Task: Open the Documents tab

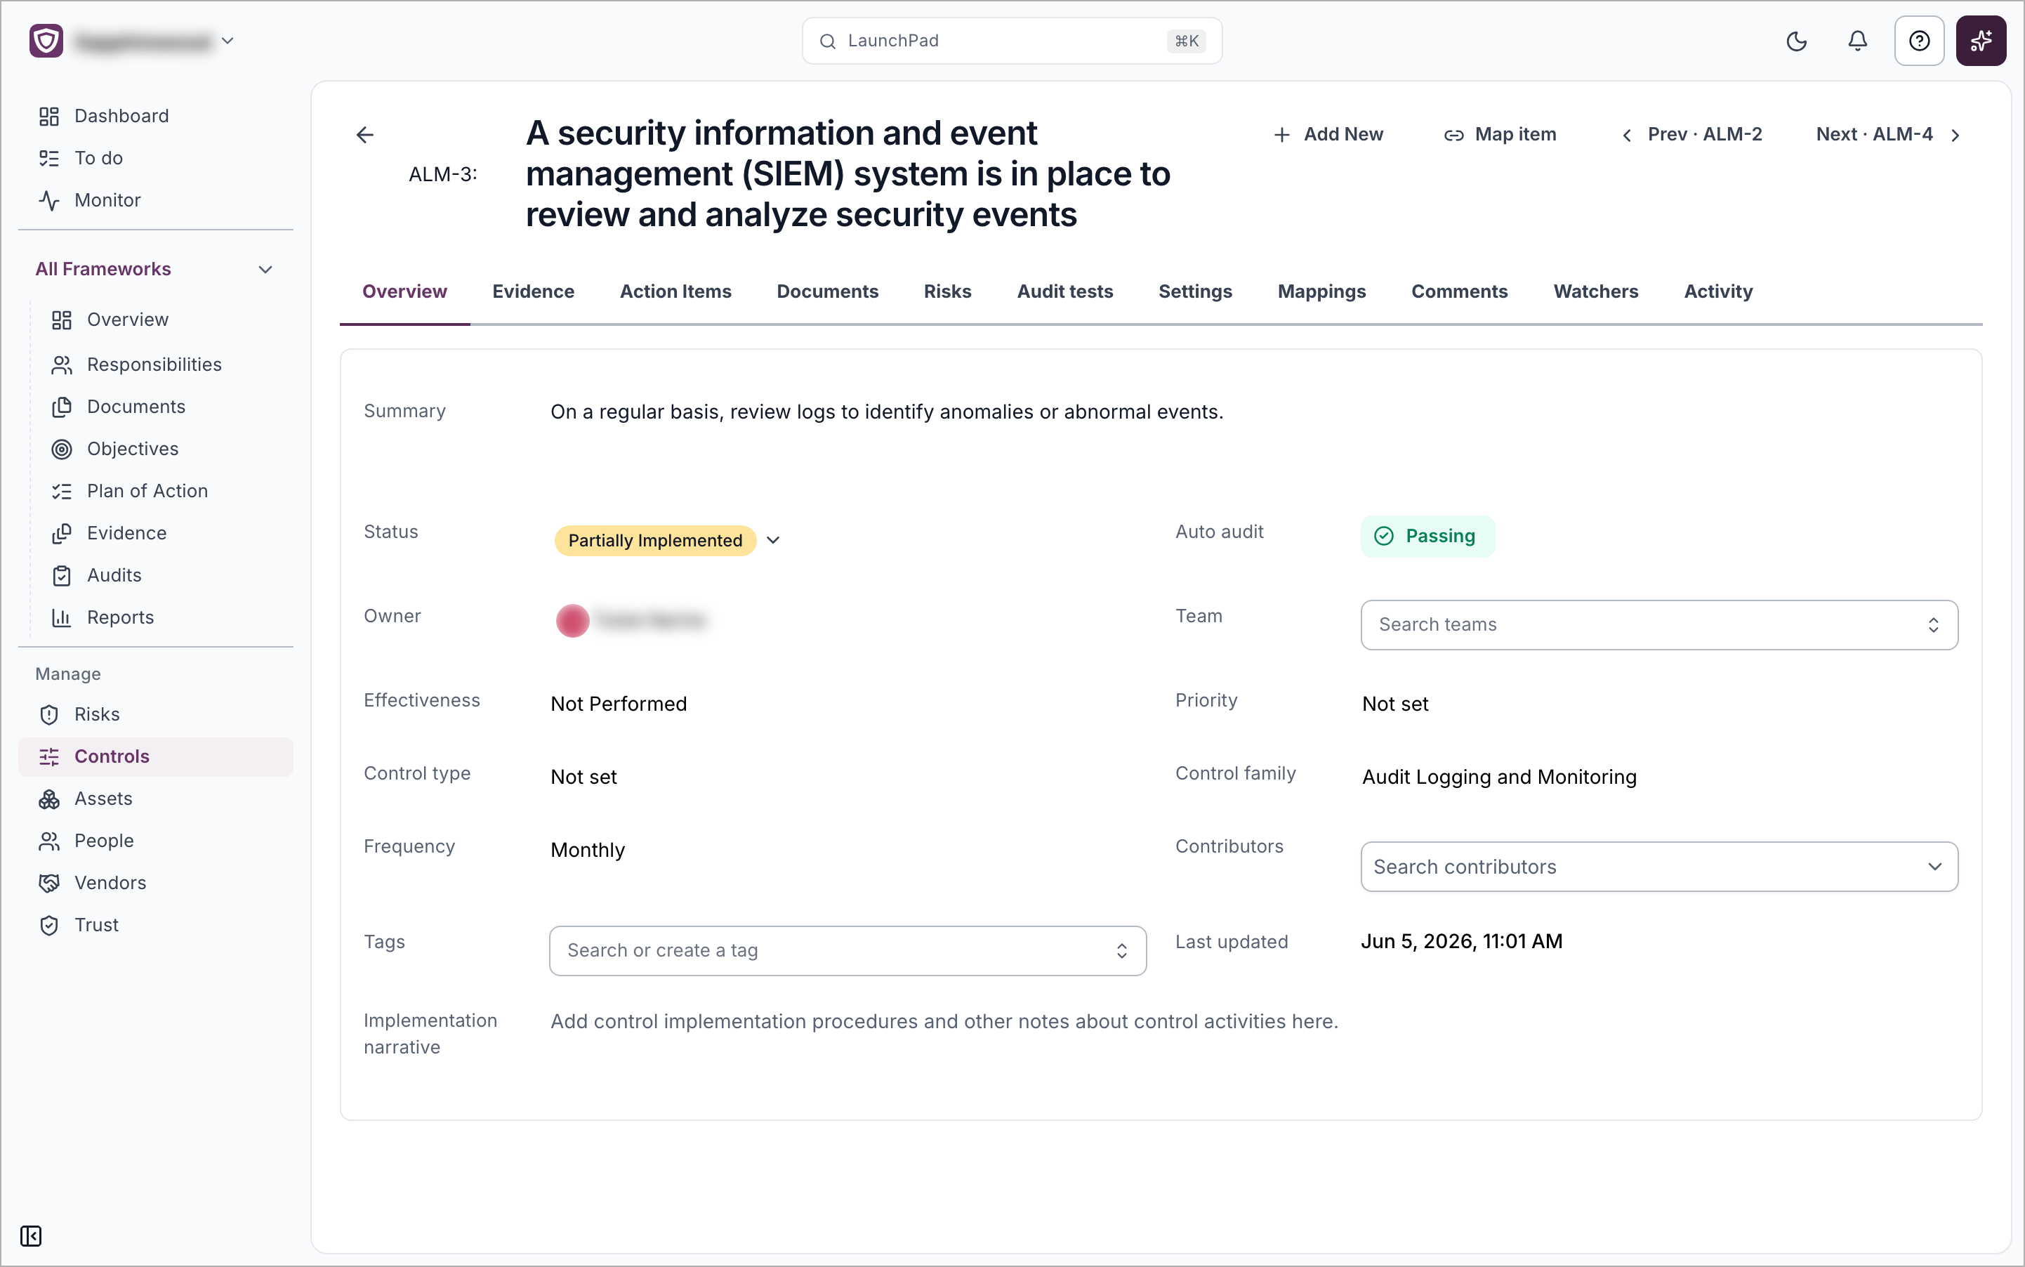Action: [828, 291]
